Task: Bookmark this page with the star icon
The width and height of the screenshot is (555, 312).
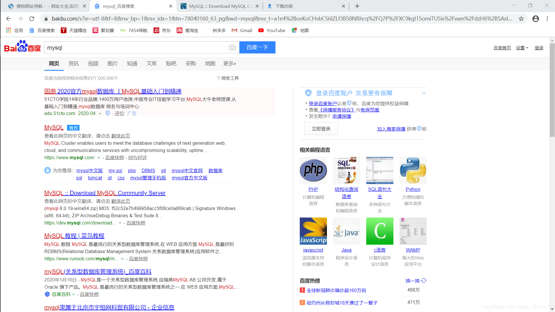Action: pos(521,19)
